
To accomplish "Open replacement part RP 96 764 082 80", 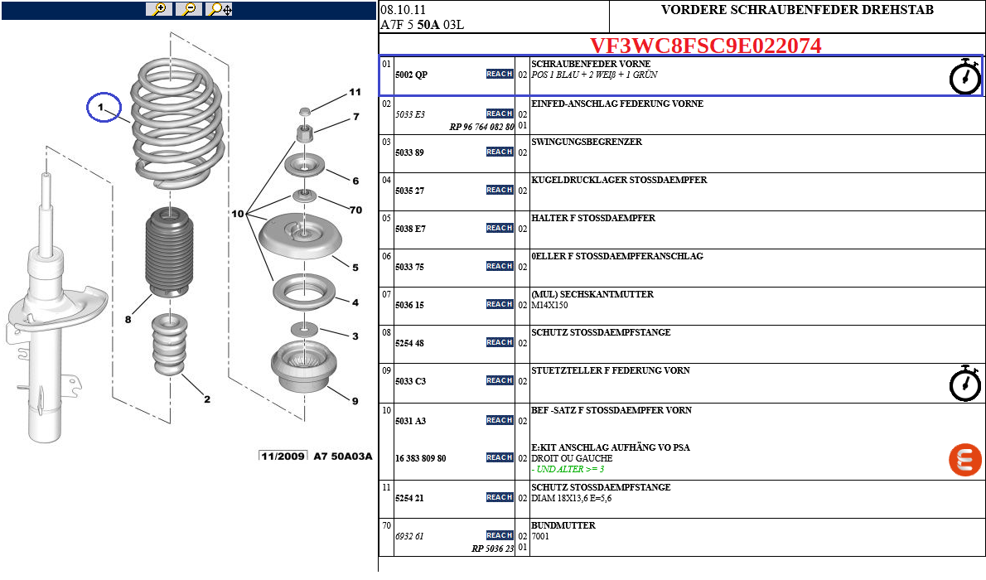I will (x=481, y=127).
